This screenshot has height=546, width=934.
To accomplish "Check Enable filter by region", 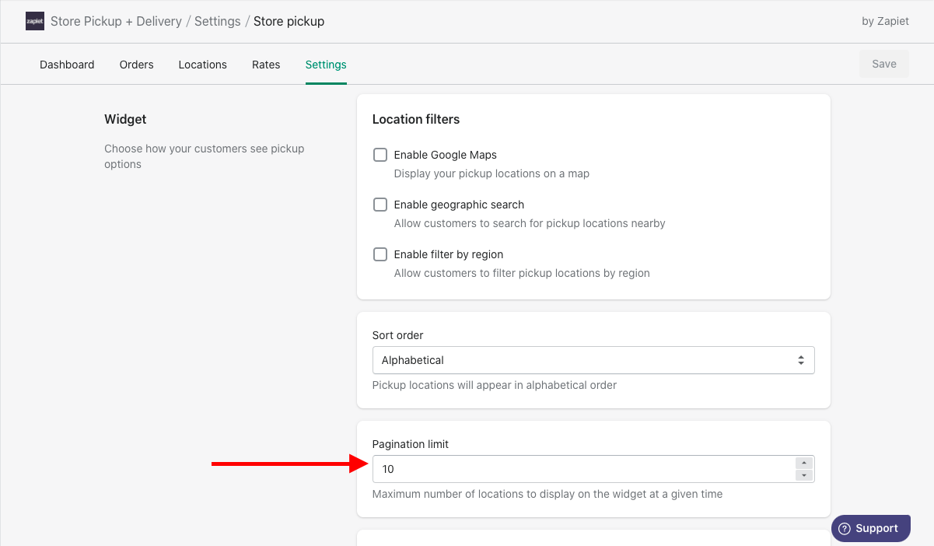I will tap(380, 254).
